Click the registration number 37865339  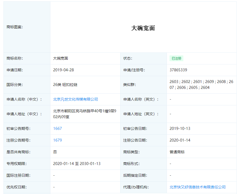point(178,70)
